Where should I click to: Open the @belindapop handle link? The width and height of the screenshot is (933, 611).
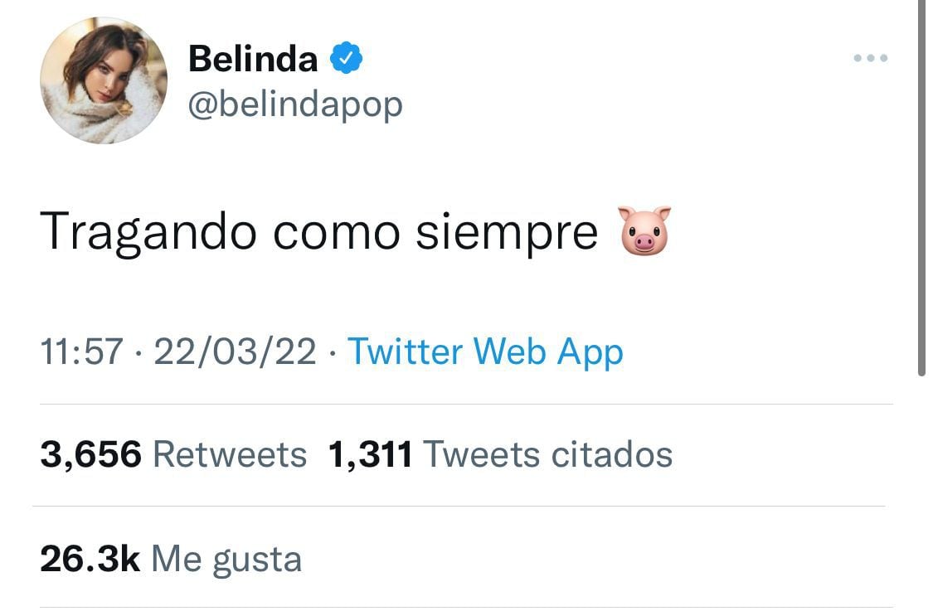(x=295, y=104)
